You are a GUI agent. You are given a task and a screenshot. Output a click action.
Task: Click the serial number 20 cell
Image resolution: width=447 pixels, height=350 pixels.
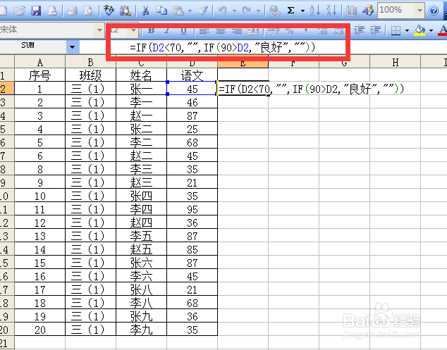coord(40,330)
